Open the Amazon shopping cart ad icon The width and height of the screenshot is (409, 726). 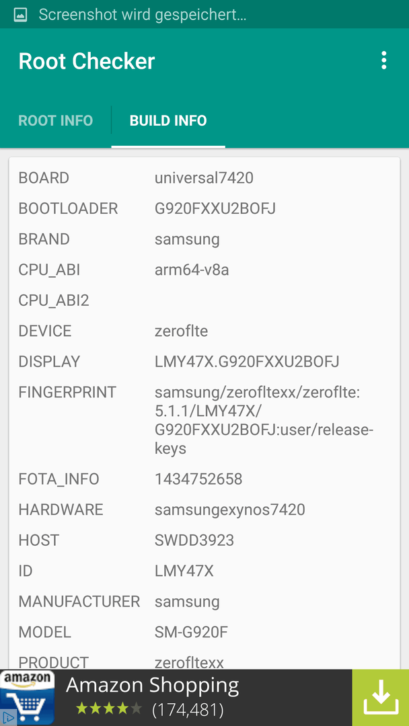28,698
